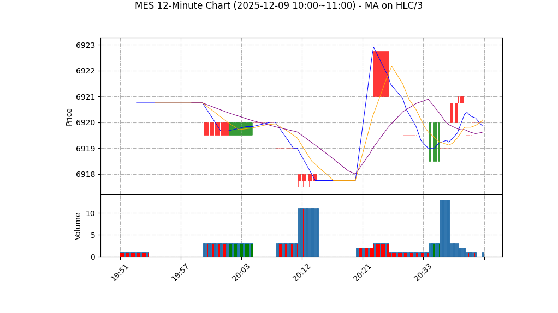The image size is (558, 313).
Task: Click the 6921 price tick label
Action: (x=85, y=97)
